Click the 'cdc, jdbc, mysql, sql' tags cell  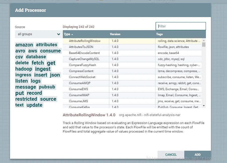179,59
